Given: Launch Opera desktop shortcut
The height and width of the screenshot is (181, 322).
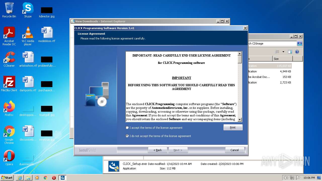Looking at the screenshot, I should tap(9, 158).
